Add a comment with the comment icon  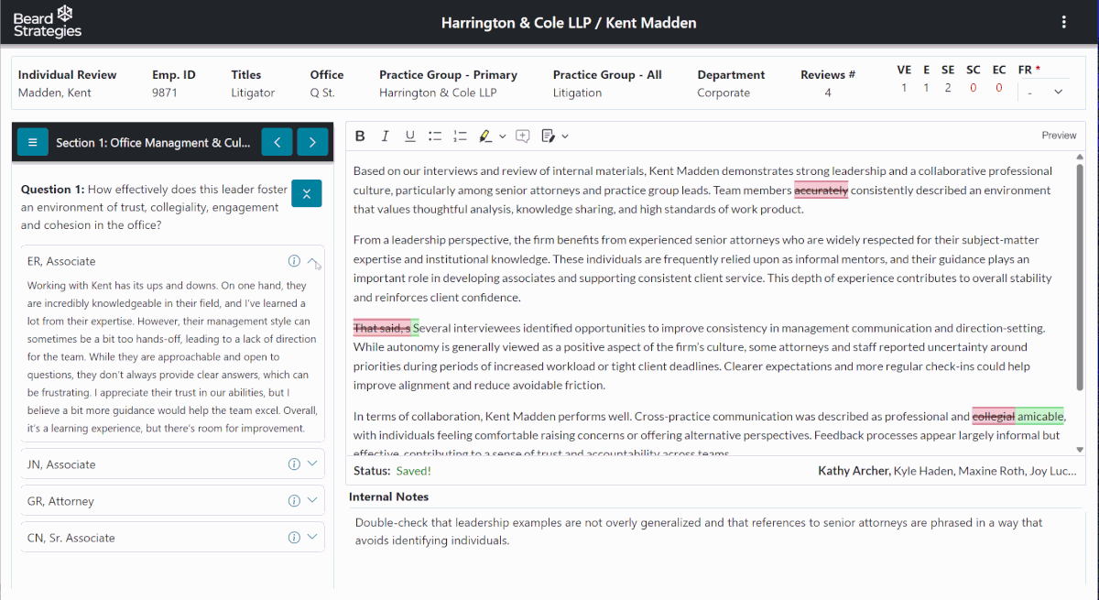[523, 136]
